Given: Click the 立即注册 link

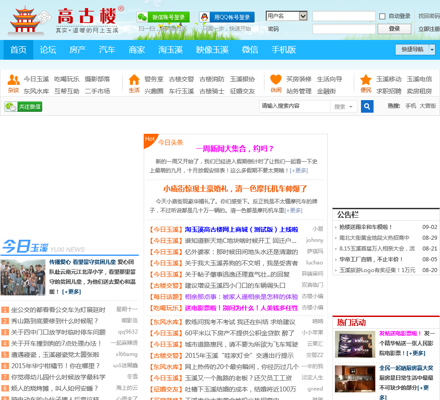Looking at the screenshot, I should pos(429,29).
